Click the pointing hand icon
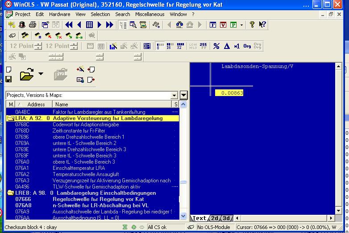The height and width of the screenshot is (233, 349). coord(12,36)
